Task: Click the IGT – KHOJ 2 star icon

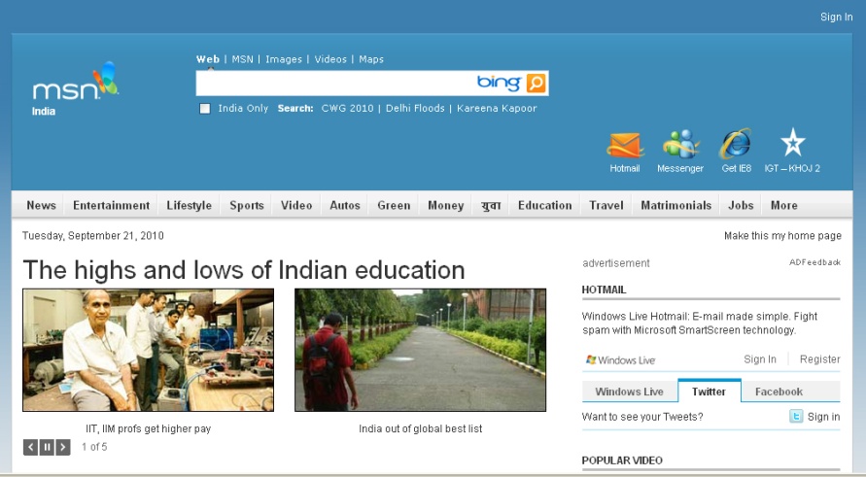Action: pyautogui.click(x=792, y=143)
